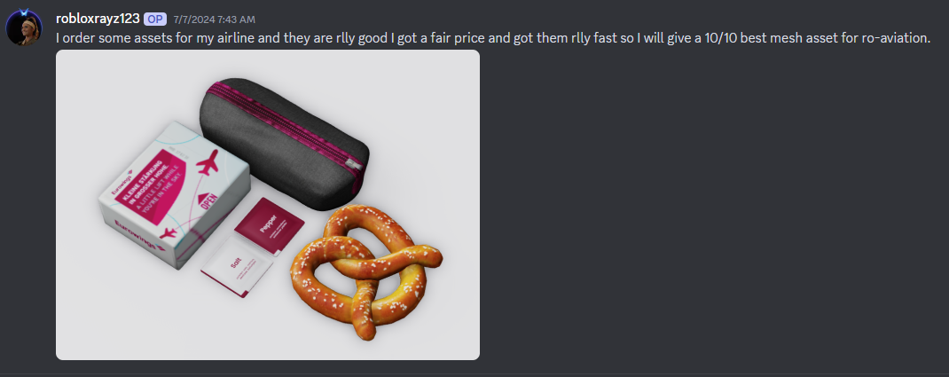Image resolution: width=949 pixels, height=377 pixels.
Task: Click the small airplane near Eurowings text
Action: pos(168,233)
